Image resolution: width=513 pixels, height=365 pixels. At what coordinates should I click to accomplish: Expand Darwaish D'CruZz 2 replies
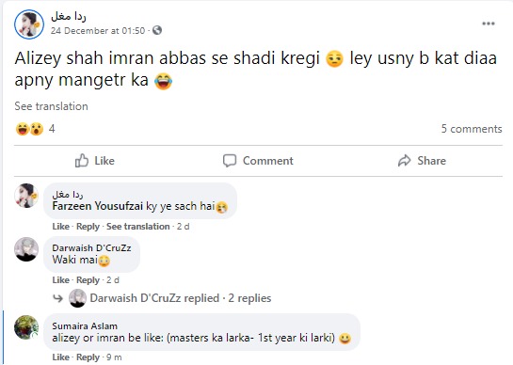tap(181, 298)
